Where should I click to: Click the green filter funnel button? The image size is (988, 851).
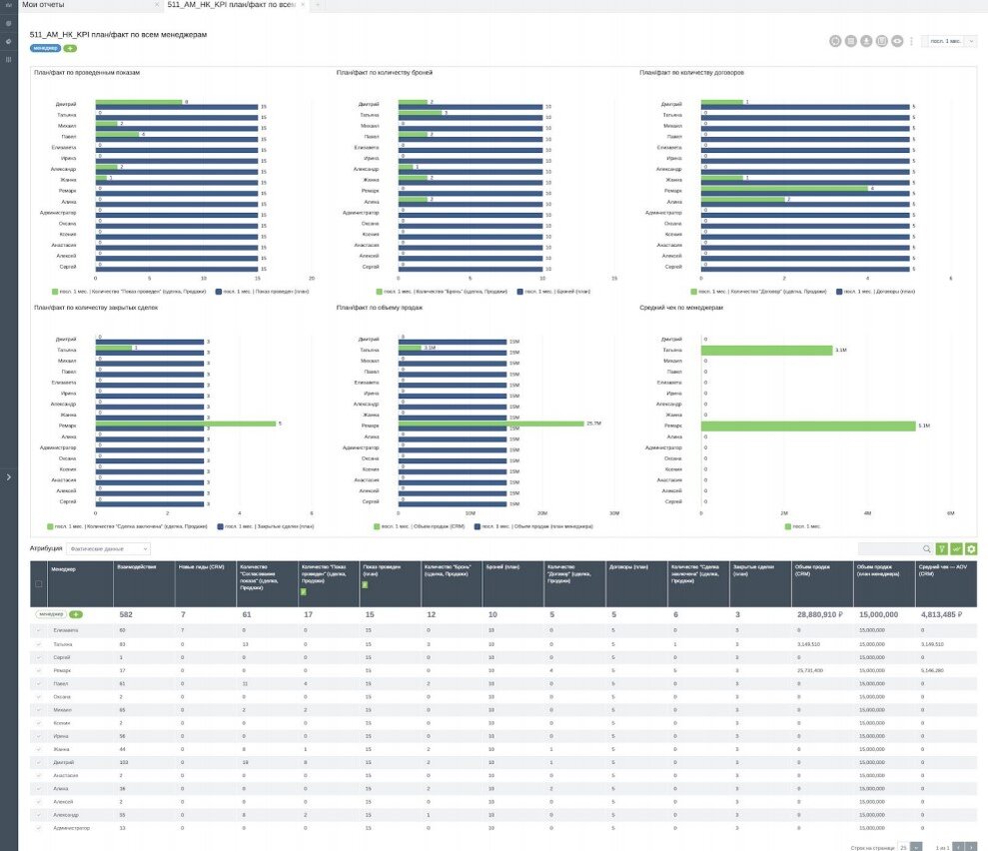click(x=941, y=548)
